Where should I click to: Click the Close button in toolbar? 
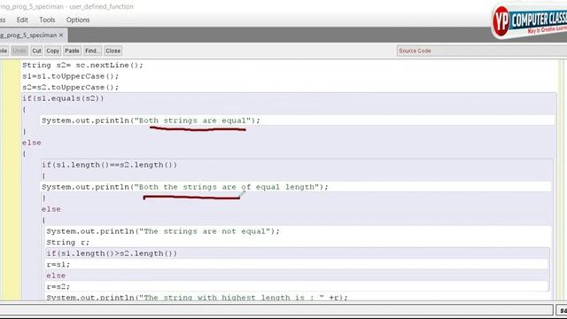click(x=113, y=51)
